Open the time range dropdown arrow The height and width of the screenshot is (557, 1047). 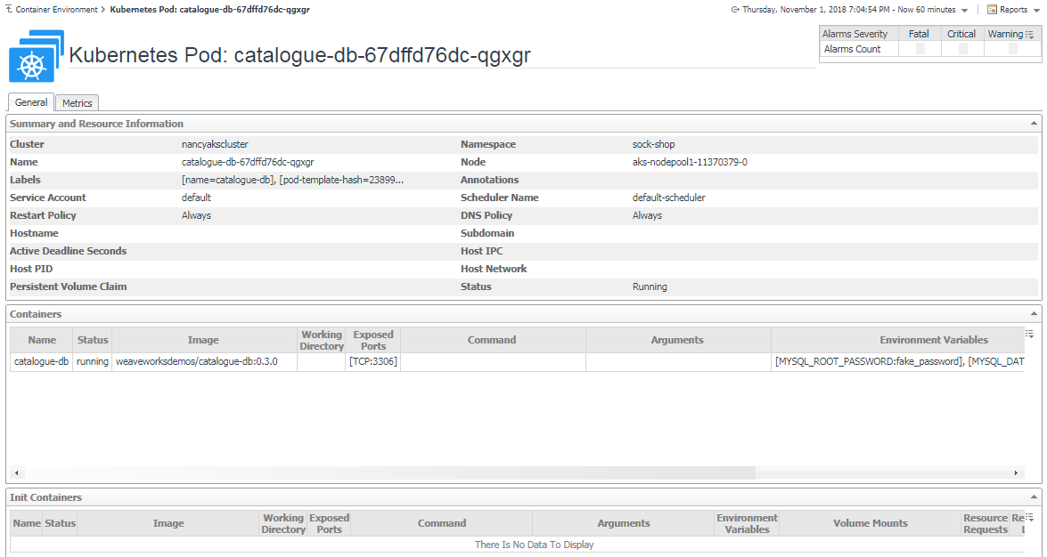coord(964,10)
